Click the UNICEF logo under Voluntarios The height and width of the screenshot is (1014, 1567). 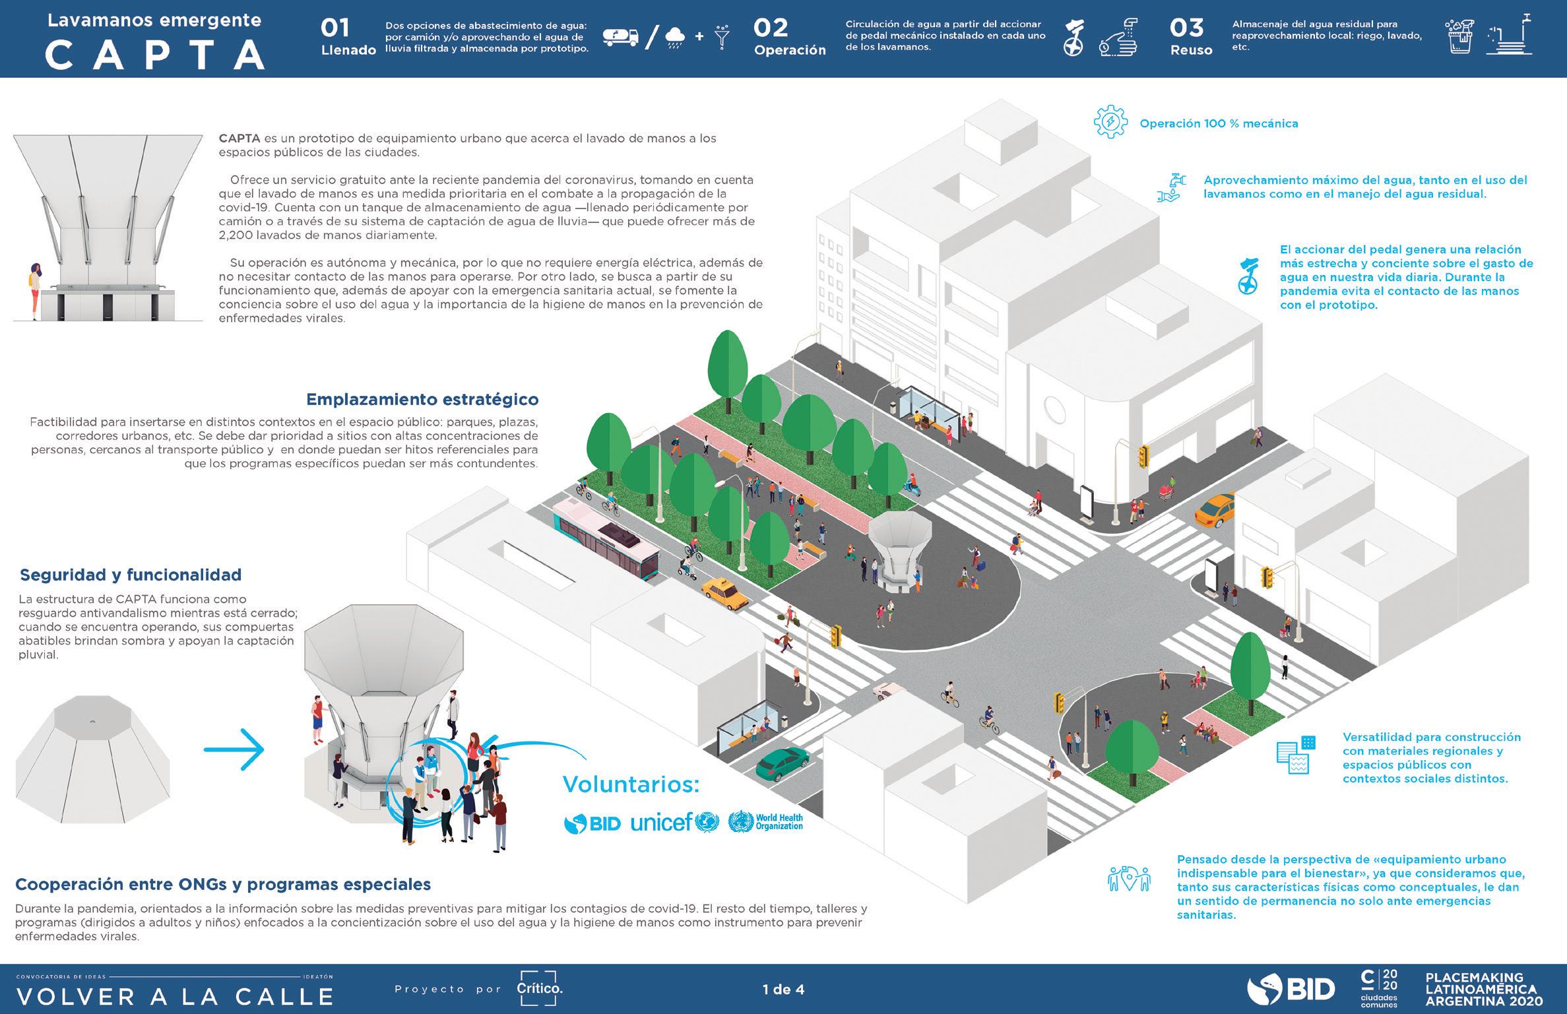(x=674, y=822)
